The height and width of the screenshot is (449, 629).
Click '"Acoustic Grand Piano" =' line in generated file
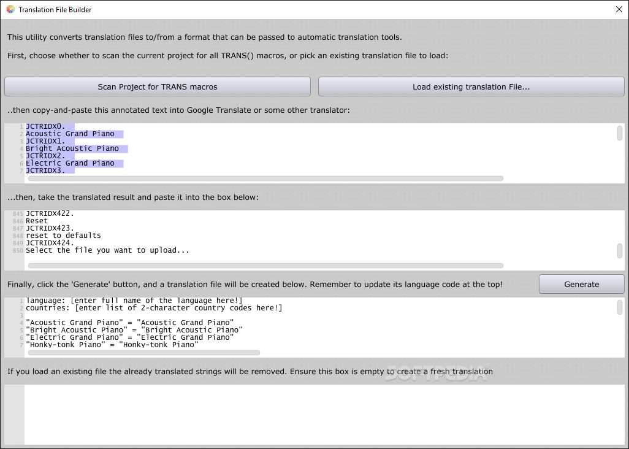[x=129, y=323]
